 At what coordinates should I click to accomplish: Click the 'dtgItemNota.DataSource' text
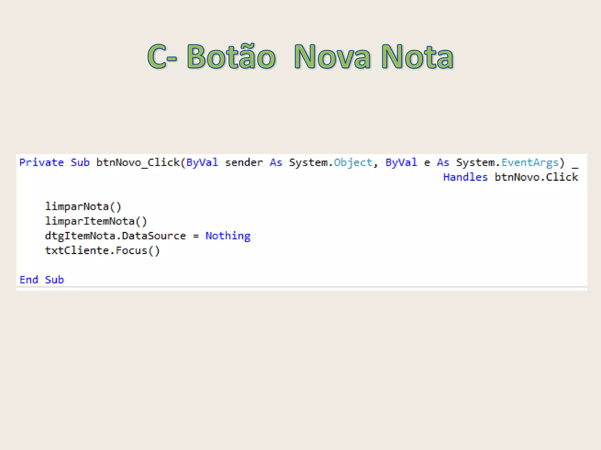115,236
